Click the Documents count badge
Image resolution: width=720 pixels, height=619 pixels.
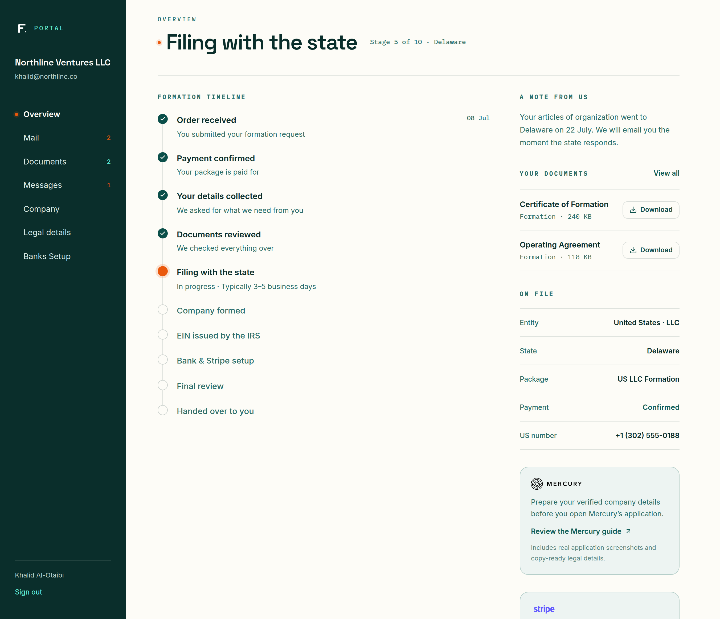point(109,162)
